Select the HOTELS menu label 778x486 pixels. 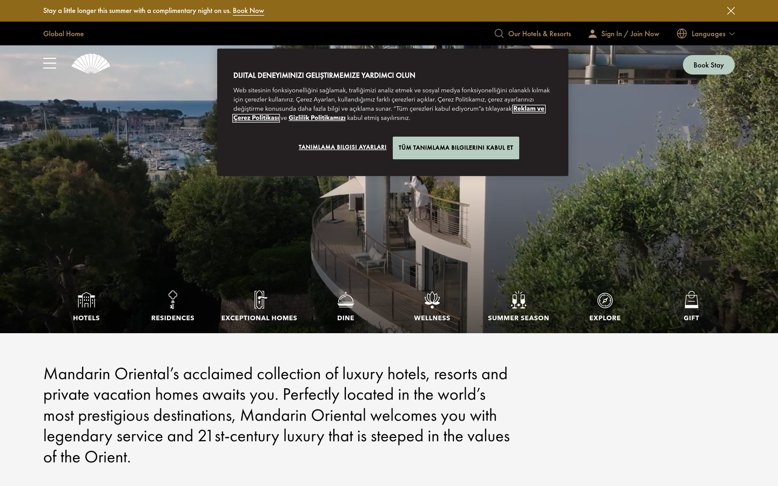pos(86,318)
